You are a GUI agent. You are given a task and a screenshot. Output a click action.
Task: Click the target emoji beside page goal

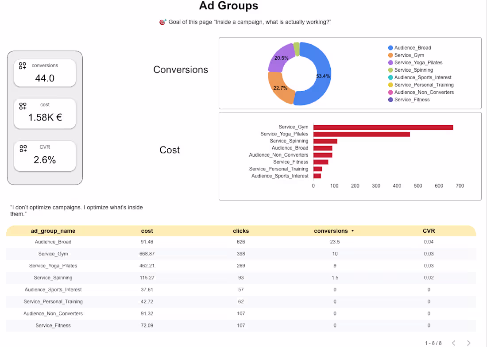click(x=163, y=22)
